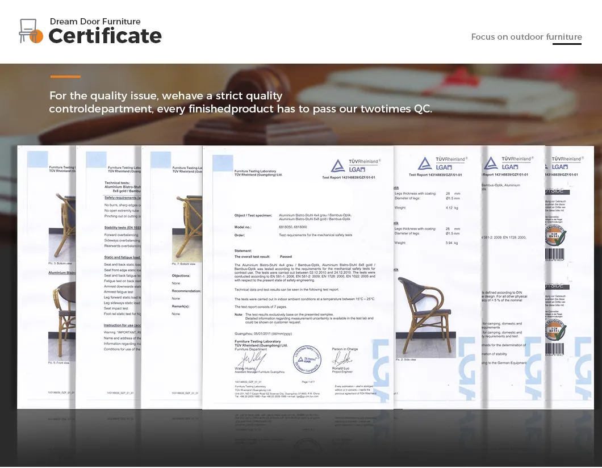Click the TÜVRheinland logo on the far-right certificate
The image size is (602, 468).
(566, 158)
